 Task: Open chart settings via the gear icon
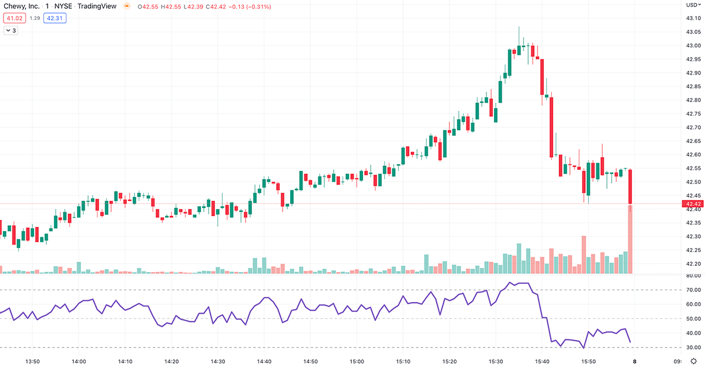tap(694, 362)
